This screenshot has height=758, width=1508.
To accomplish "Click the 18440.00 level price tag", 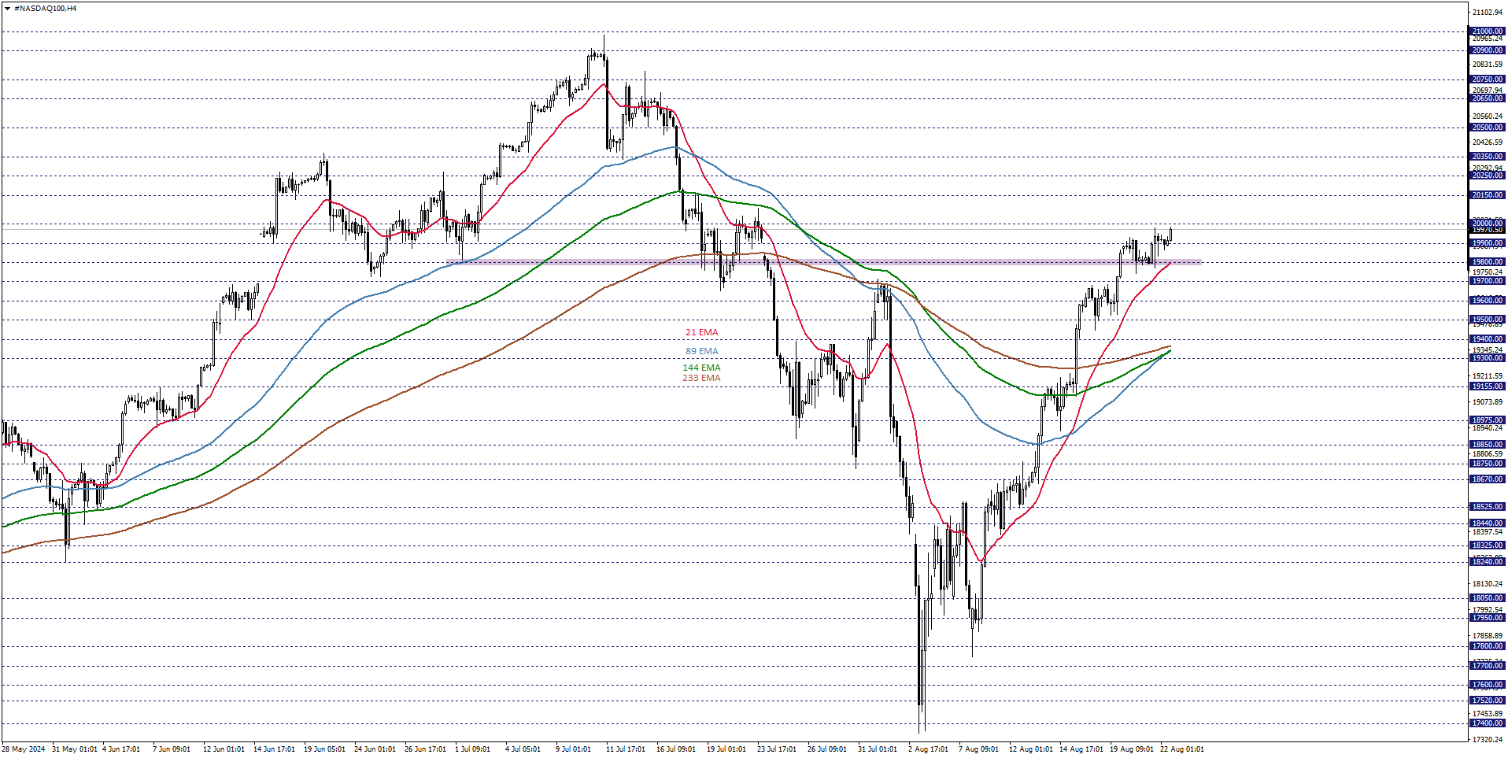I will (1487, 523).
